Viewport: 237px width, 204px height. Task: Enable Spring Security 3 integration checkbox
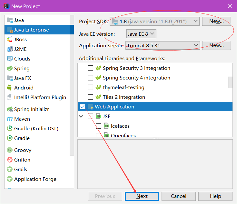pyautogui.click(x=90, y=68)
